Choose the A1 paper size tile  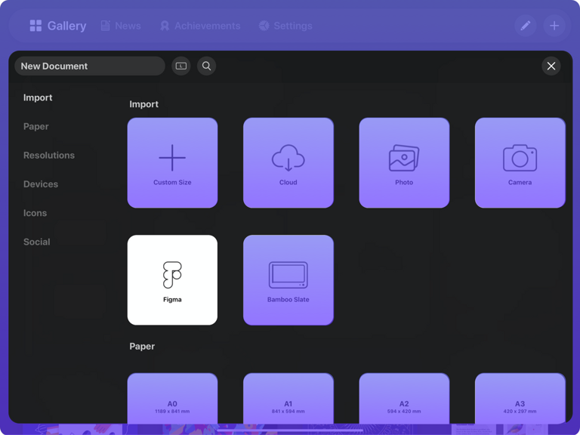coord(288,399)
